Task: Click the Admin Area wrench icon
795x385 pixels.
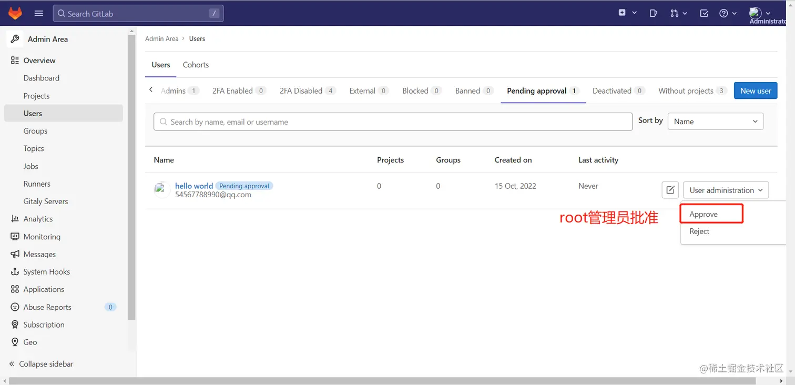Action: coord(15,39)
